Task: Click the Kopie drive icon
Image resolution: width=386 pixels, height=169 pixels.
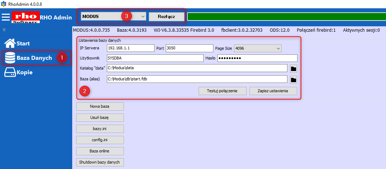Action: [9, 72]
